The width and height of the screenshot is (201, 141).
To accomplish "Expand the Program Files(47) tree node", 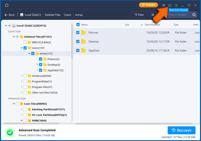I will tap(22, 87).
